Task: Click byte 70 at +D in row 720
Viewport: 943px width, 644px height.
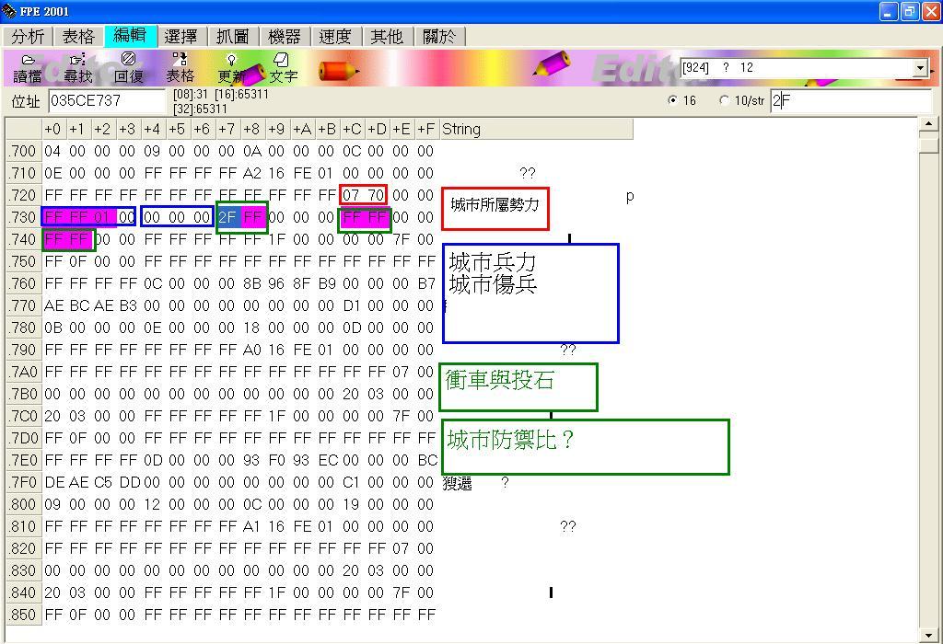Action: pyautogui.click(x=376, y=195)
